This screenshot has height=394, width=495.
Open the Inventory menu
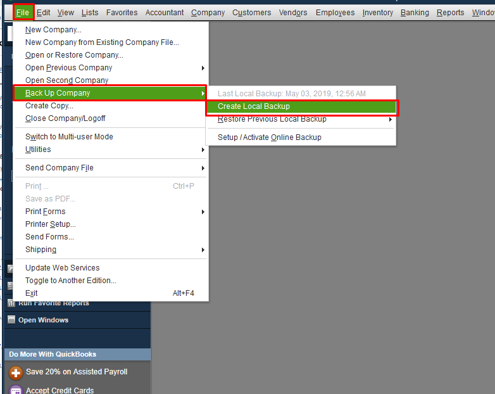[x=377, y=13]
